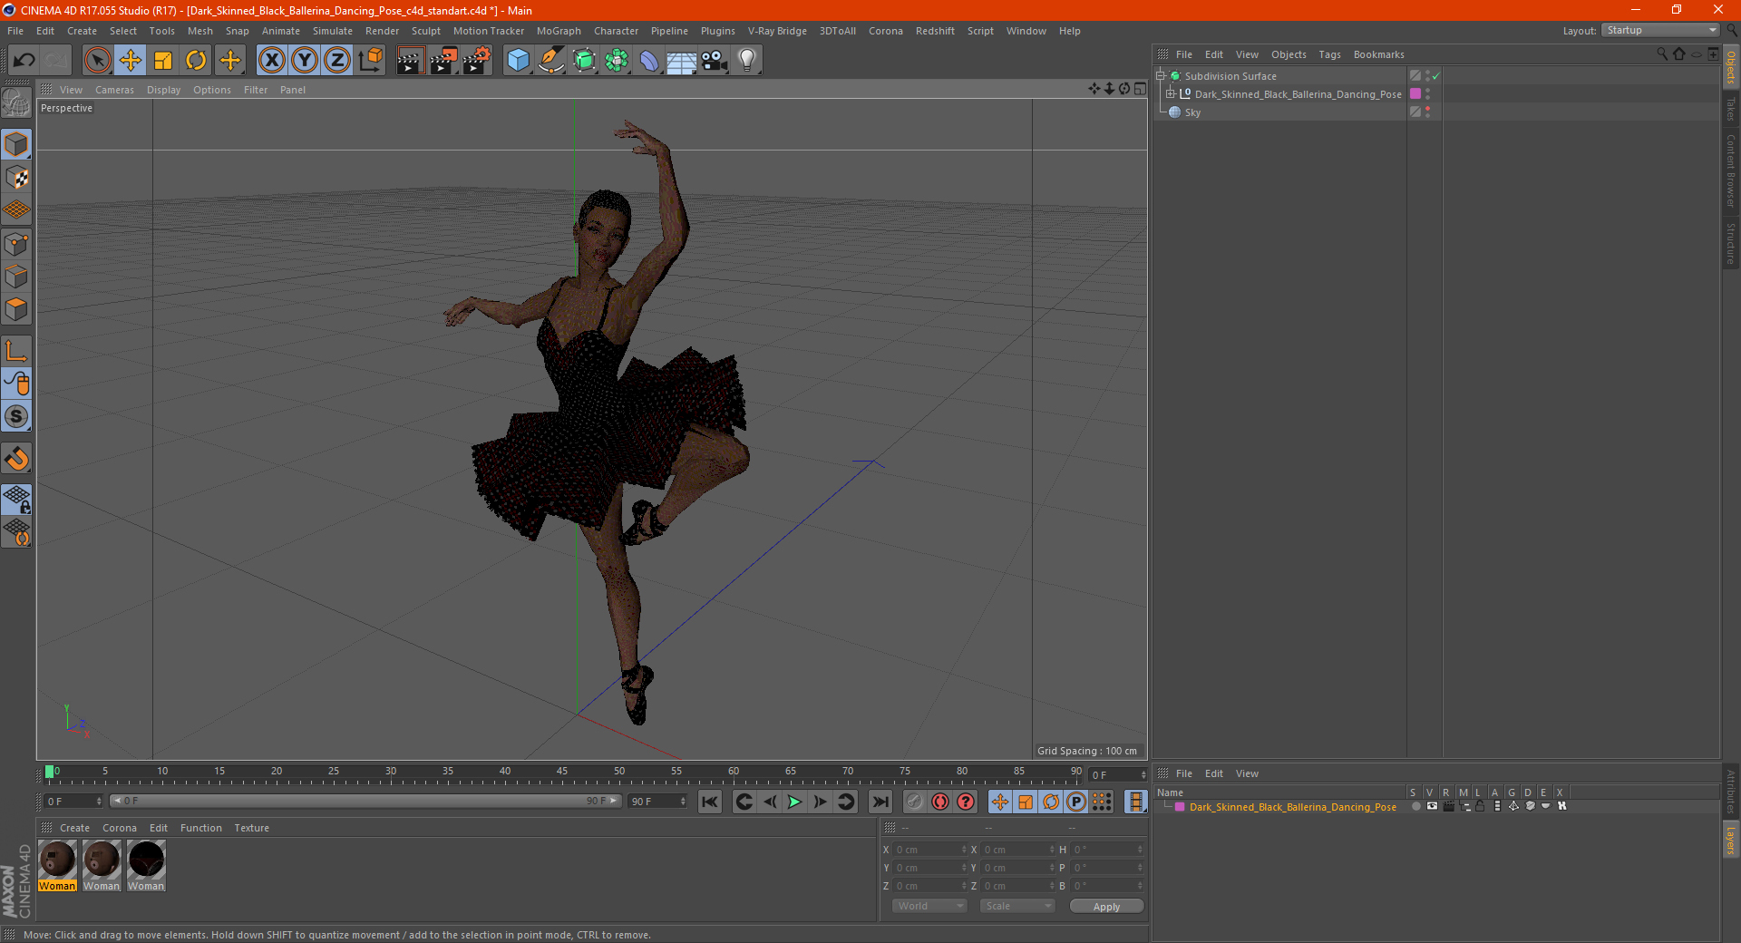Add Subdivision Surface generator icon
This screenshot has width=1741, height=943.
pyautogui.click(x=584, y=61)
